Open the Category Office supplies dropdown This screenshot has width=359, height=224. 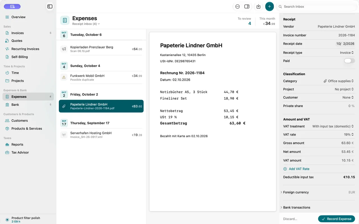339,81
